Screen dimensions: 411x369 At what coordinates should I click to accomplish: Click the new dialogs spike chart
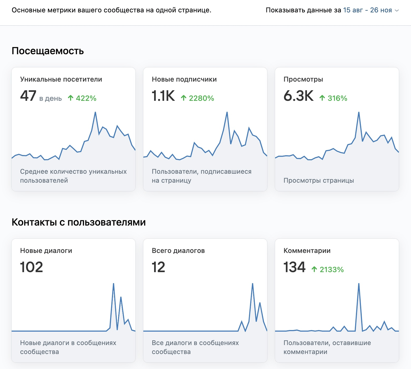[x=114, y=284]
